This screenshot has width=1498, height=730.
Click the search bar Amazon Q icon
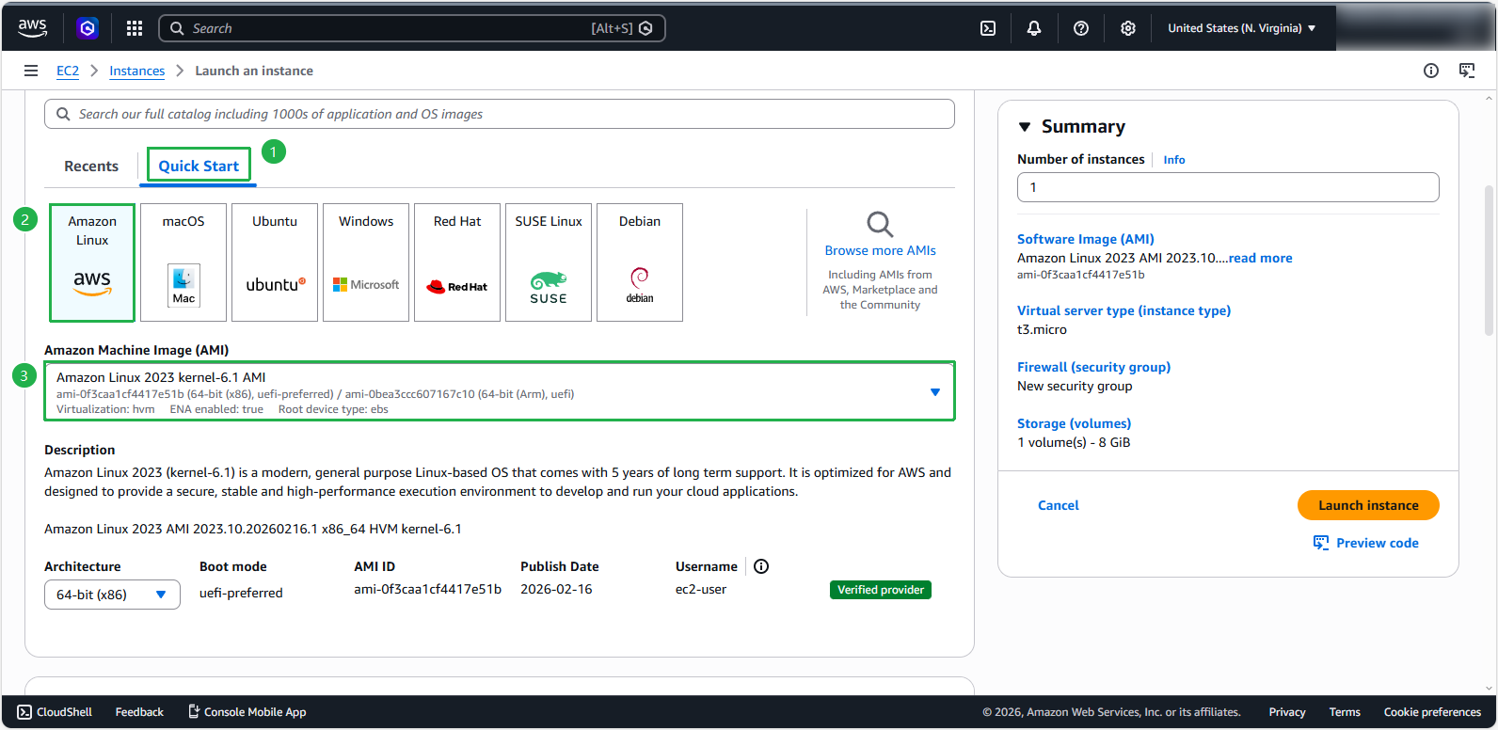(645, 28)
